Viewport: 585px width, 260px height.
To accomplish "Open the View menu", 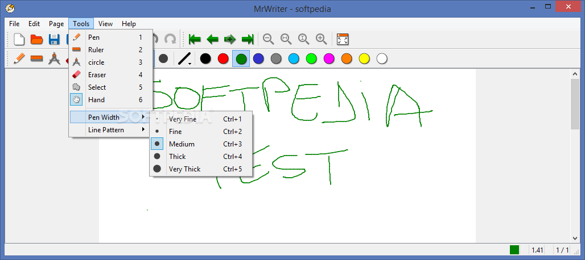I will 105,23.
